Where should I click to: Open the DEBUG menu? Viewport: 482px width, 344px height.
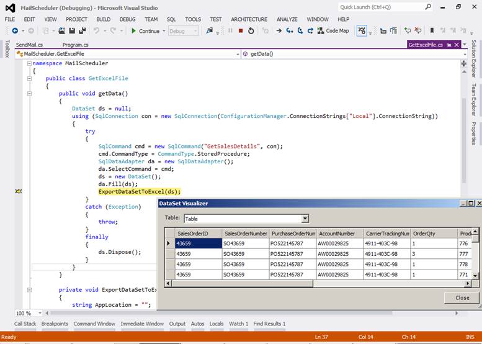pyautogui.click(x=127, y=19)
